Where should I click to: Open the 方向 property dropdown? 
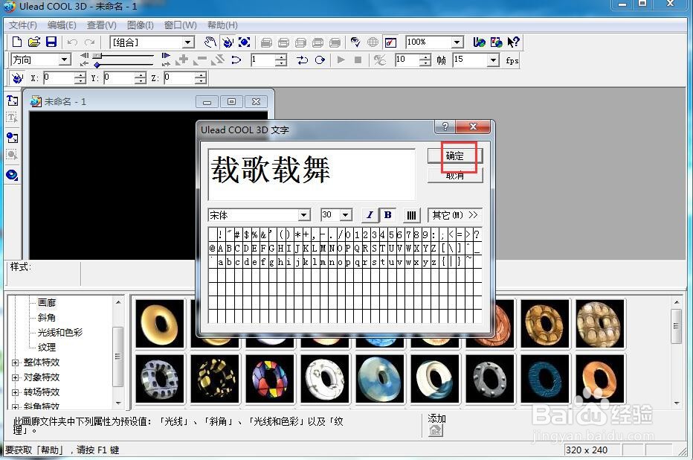(x=65, y=60)
